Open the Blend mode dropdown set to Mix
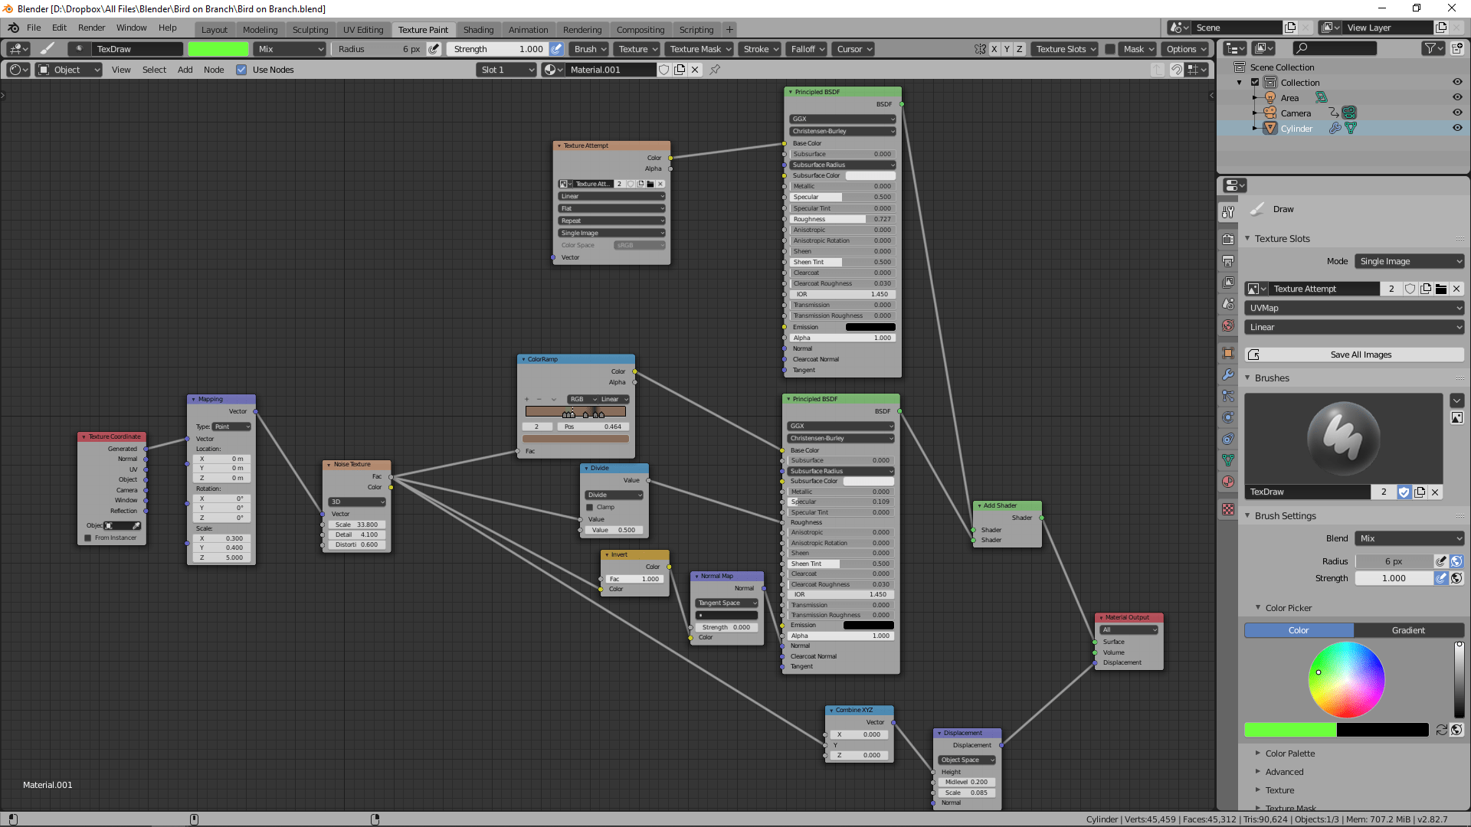Viewport: 1471px width, 827px height. click(1408, 538)
